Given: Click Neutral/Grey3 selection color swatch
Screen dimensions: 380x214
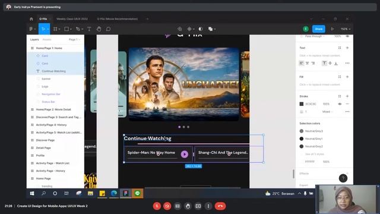Looking at the screenshot, I should coord(302,131).
